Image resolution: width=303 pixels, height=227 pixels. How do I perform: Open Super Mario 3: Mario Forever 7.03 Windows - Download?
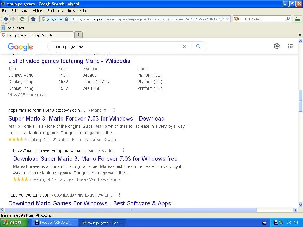tap(86, 119)
